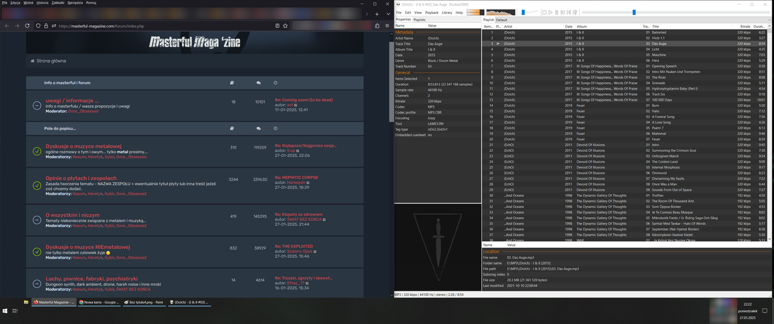Open the list all tabs dropdown in Firefox
The width and height of the screenshot is (774, 324).
pos(387,13)
